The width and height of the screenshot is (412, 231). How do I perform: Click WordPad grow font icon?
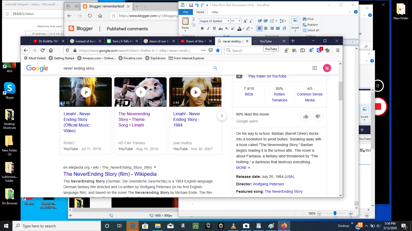(x=245, y=21)
